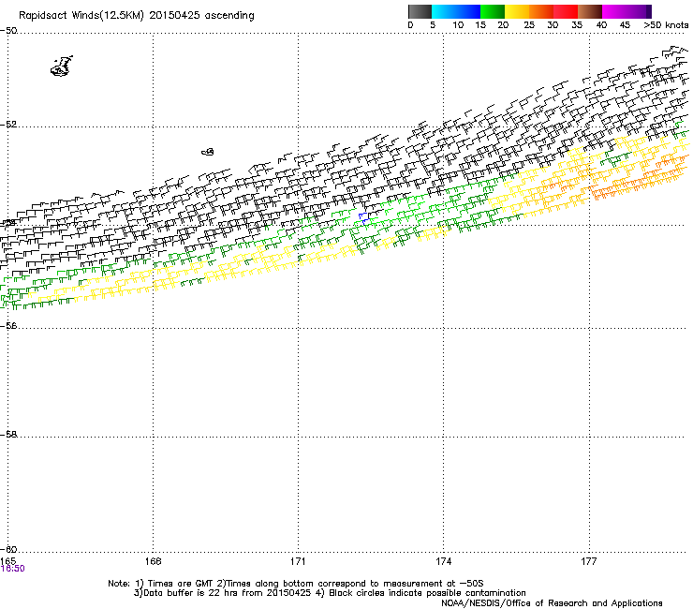The width and height of the screenshot is (693, 609).
Task: Select the red 30-35 knots legend segment
Action: point(566,11)
